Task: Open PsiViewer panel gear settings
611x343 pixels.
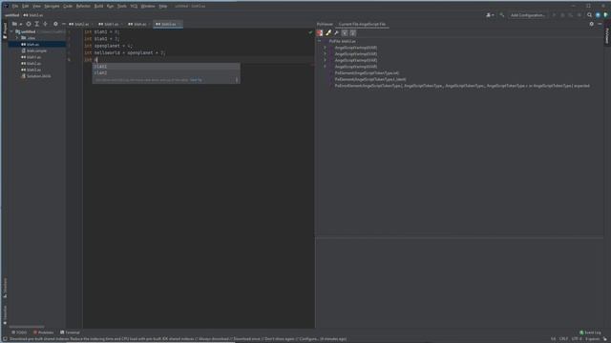Action: pos(592,24)
